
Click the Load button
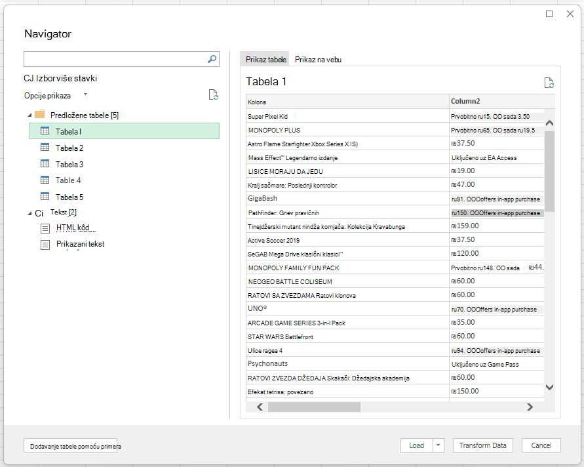[417, 445]
